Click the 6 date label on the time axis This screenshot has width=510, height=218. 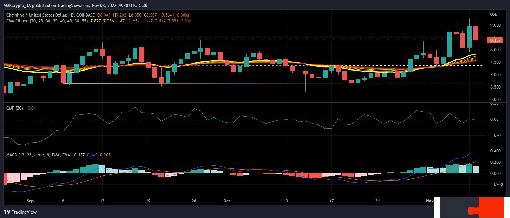[63, 201]
